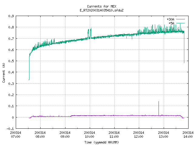Click the '+5A' legend label
194x145 pixels.
(171, 23)
